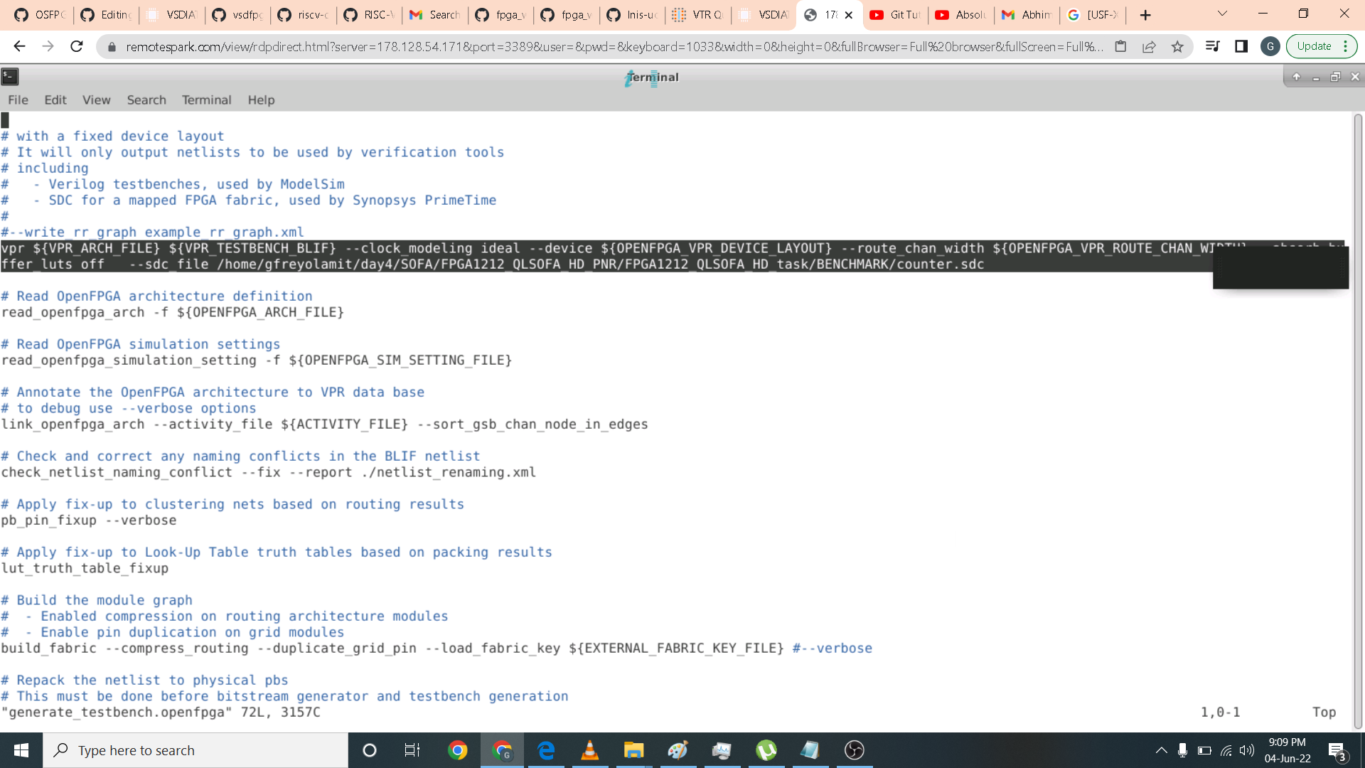Open Chrome side panel icon
This screenshot has height=768, width=1365.
click(x=1241, y=47)
